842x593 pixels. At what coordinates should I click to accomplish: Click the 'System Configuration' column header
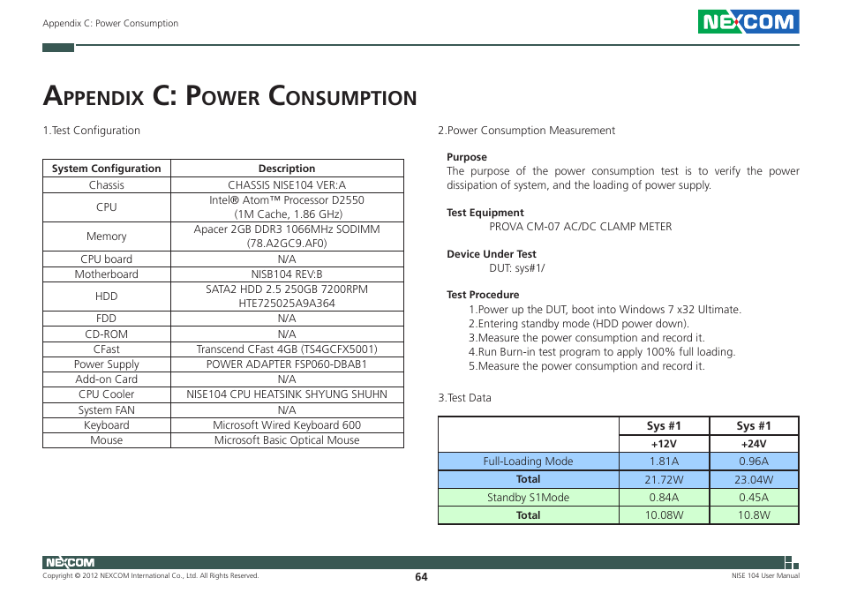pos(106,169)
